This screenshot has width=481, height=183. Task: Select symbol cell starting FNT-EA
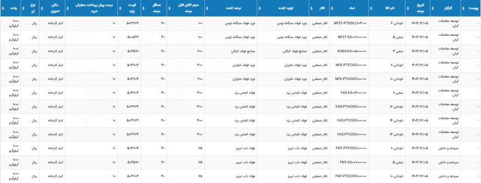click(x=353, y=162)
